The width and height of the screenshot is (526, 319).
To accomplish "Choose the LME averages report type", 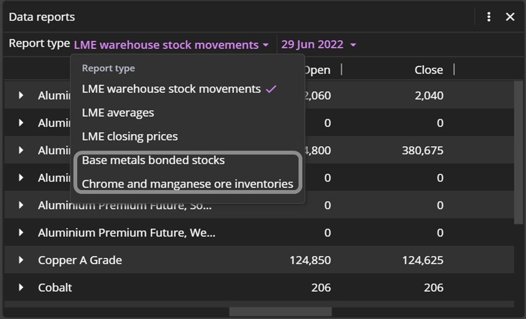I will pos(118,112).
